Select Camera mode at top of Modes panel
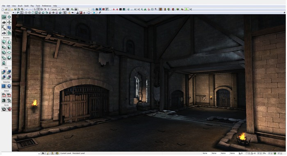 [x=4, y=17]
